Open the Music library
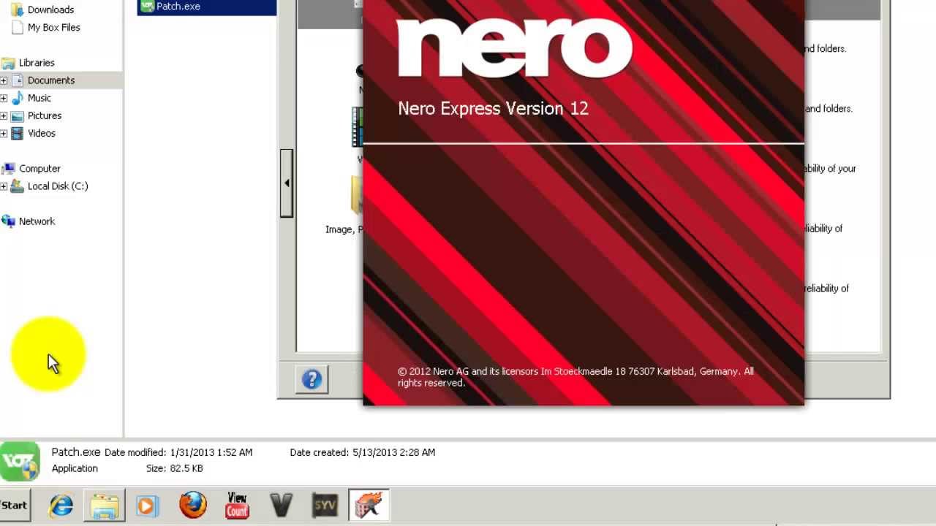Image resolution: width=936 pixels, height=526 pixels. [x=31, y=98]
